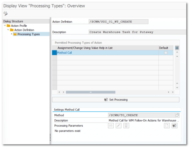
Task: Click the create new parameter page icon
Action: pyautogui.click(x=167, y=126)
